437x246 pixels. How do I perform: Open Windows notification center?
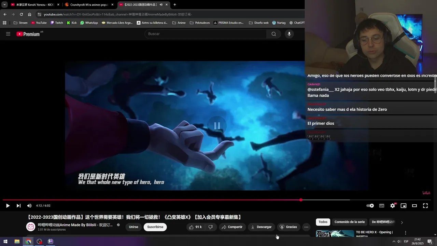click(430, 242)
